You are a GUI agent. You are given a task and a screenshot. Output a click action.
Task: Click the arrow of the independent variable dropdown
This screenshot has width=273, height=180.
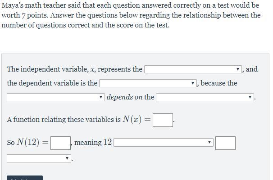pos(238,69)
